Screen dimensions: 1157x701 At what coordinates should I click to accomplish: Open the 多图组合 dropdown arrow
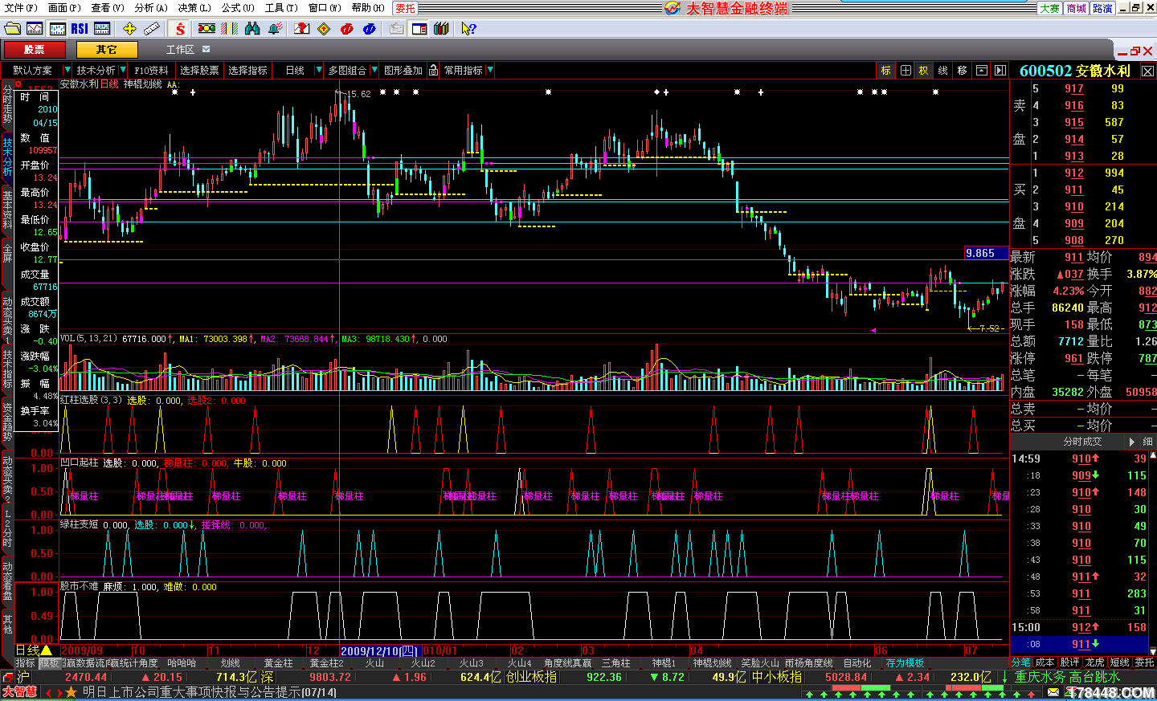[x=374, y=71]
